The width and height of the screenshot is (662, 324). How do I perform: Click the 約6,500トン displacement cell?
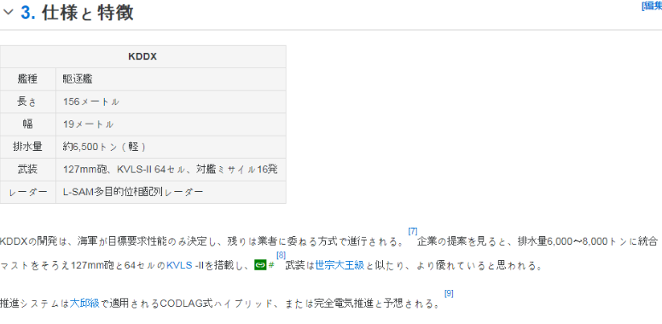pos(171,147)
